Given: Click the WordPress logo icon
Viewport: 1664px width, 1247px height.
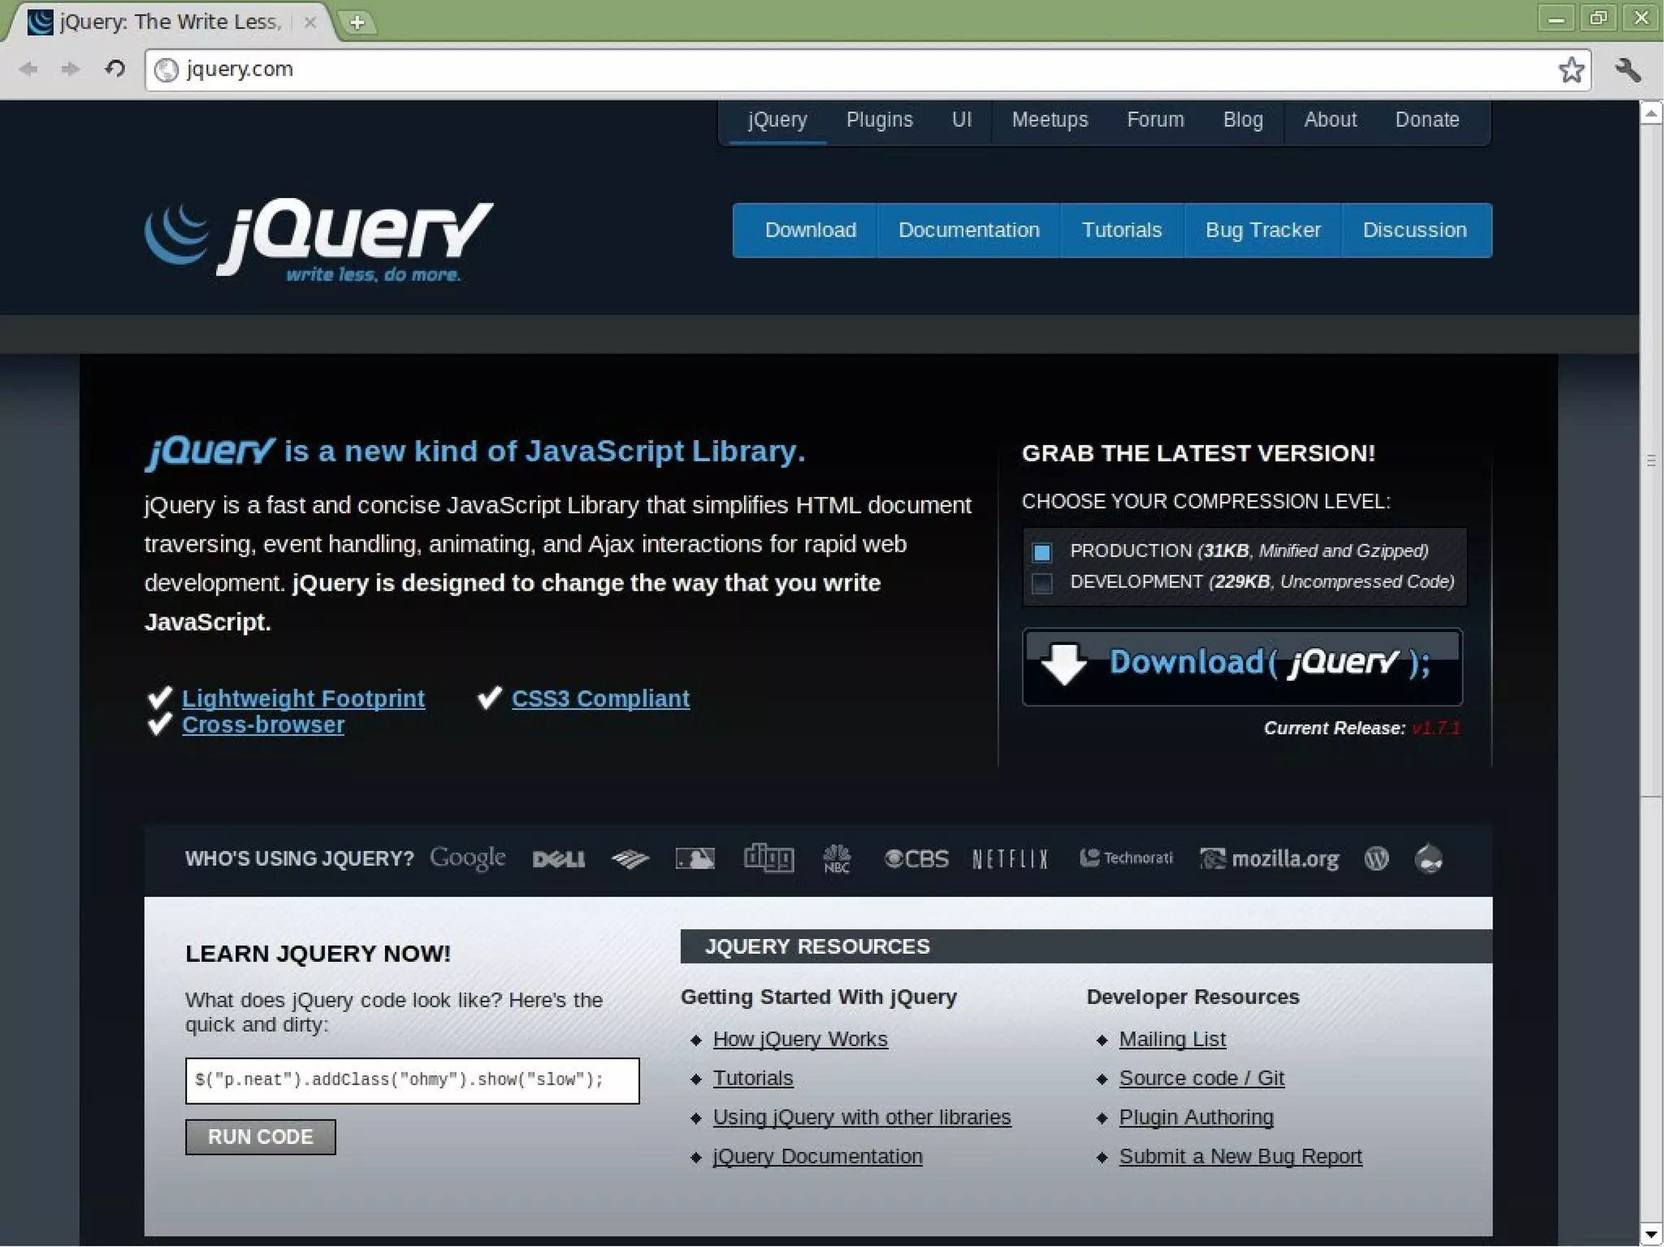Looking at the screenshot, I should coord(1376,859).
